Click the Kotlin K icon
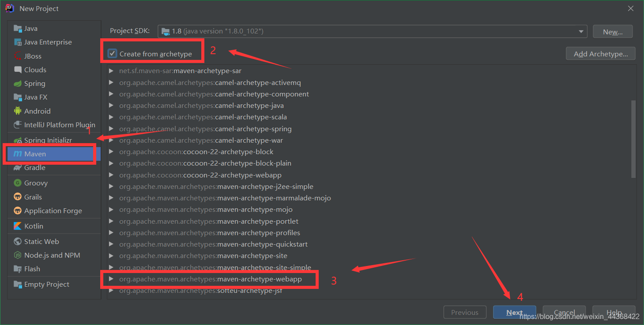Image resolution: width=644 pixels, height=325 pixels. (x=18, y=226)
